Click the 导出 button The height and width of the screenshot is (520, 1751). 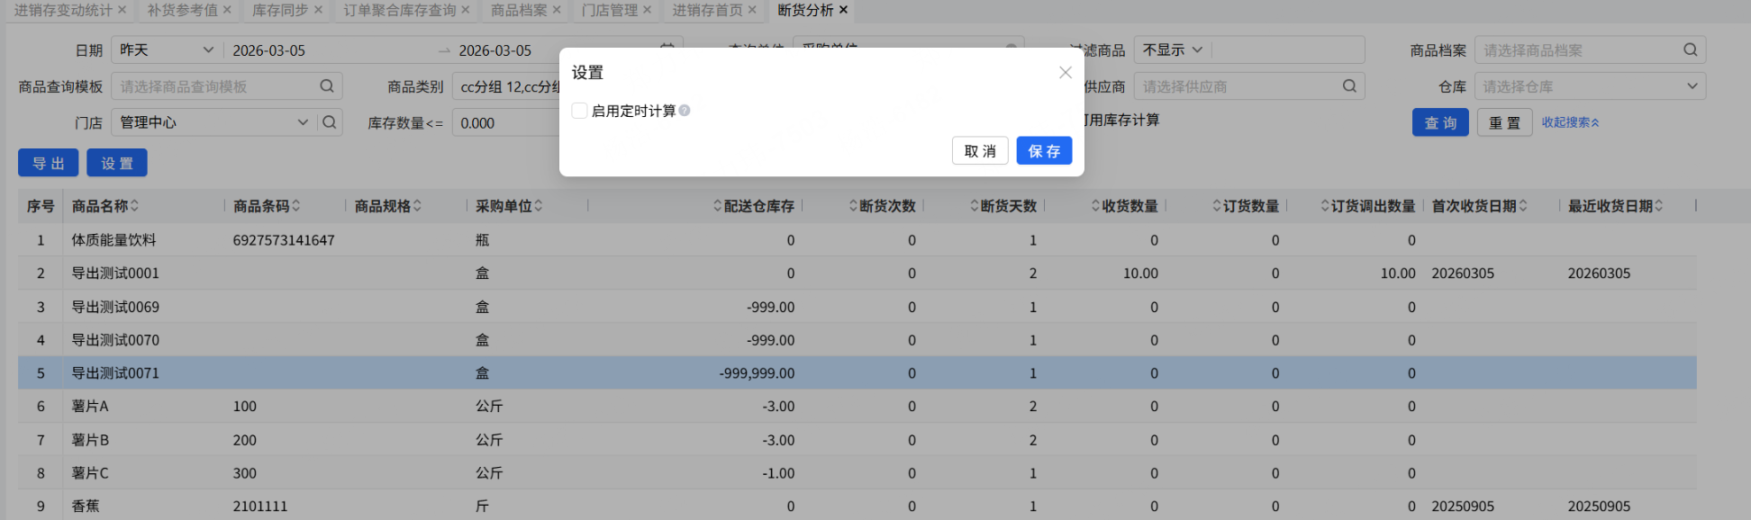pyautogui.click(x=48, y=163)
